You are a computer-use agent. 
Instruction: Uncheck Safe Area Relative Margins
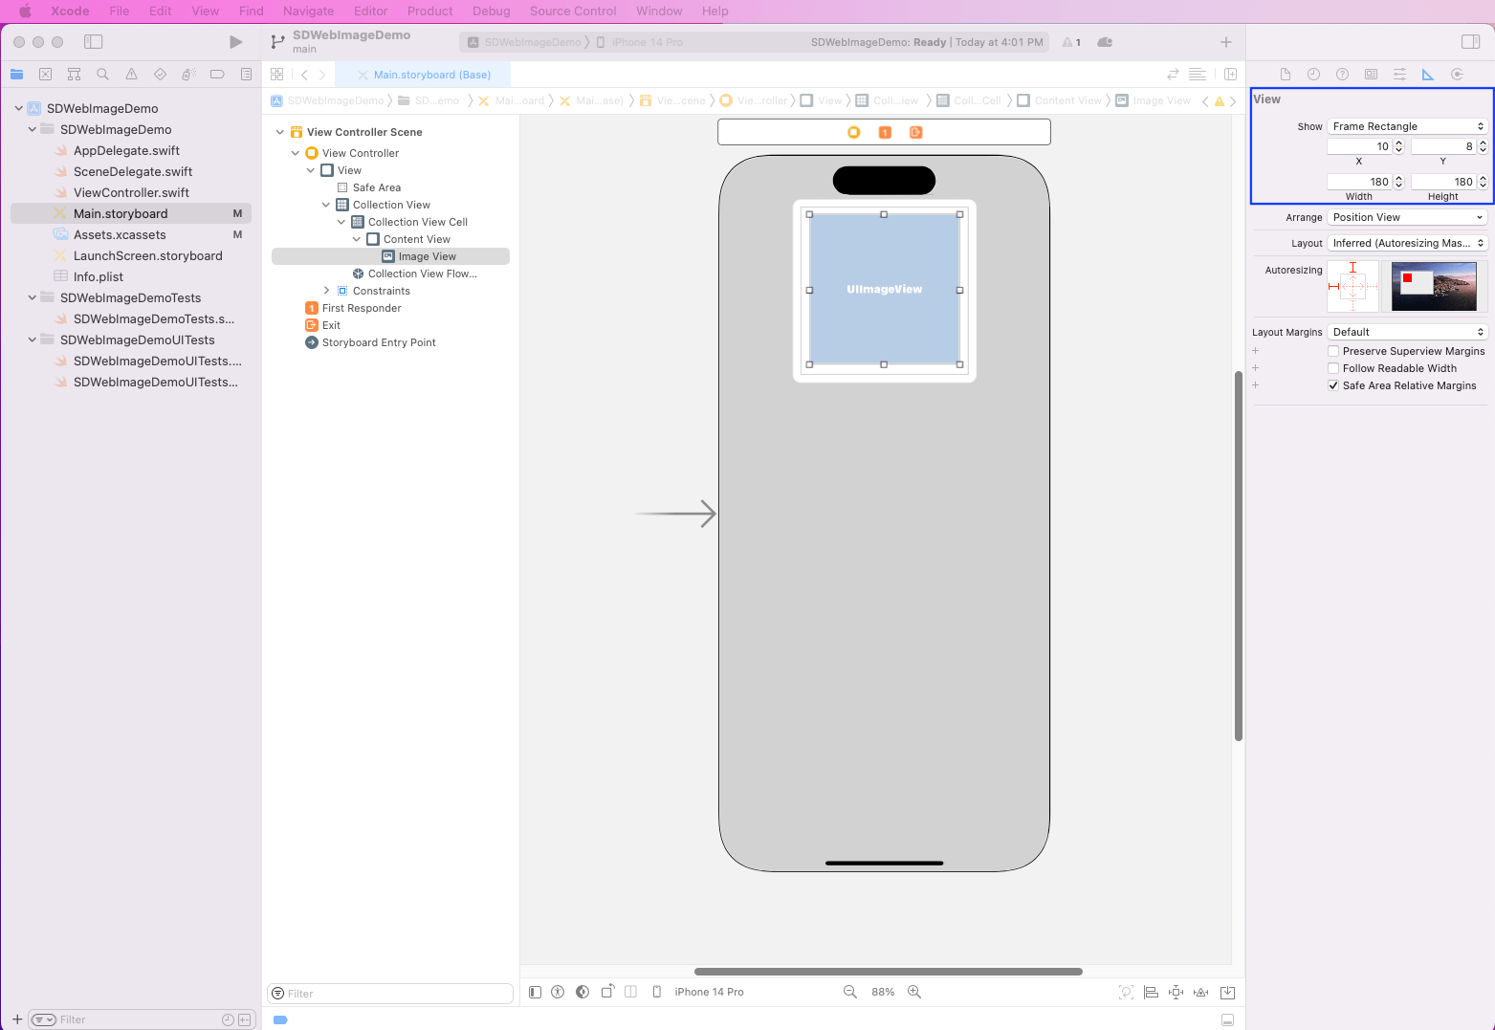[1333, 385]
